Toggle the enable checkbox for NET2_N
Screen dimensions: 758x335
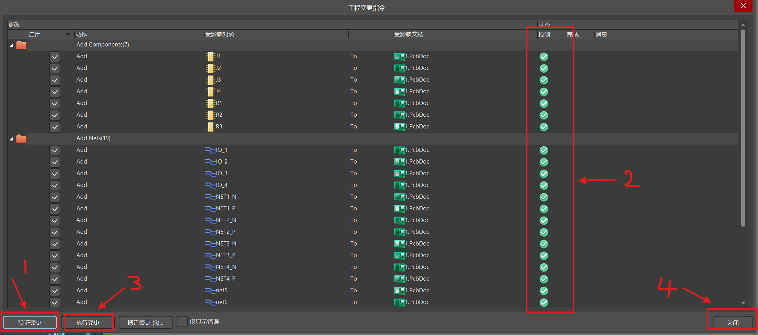click(x=55, y=220)
